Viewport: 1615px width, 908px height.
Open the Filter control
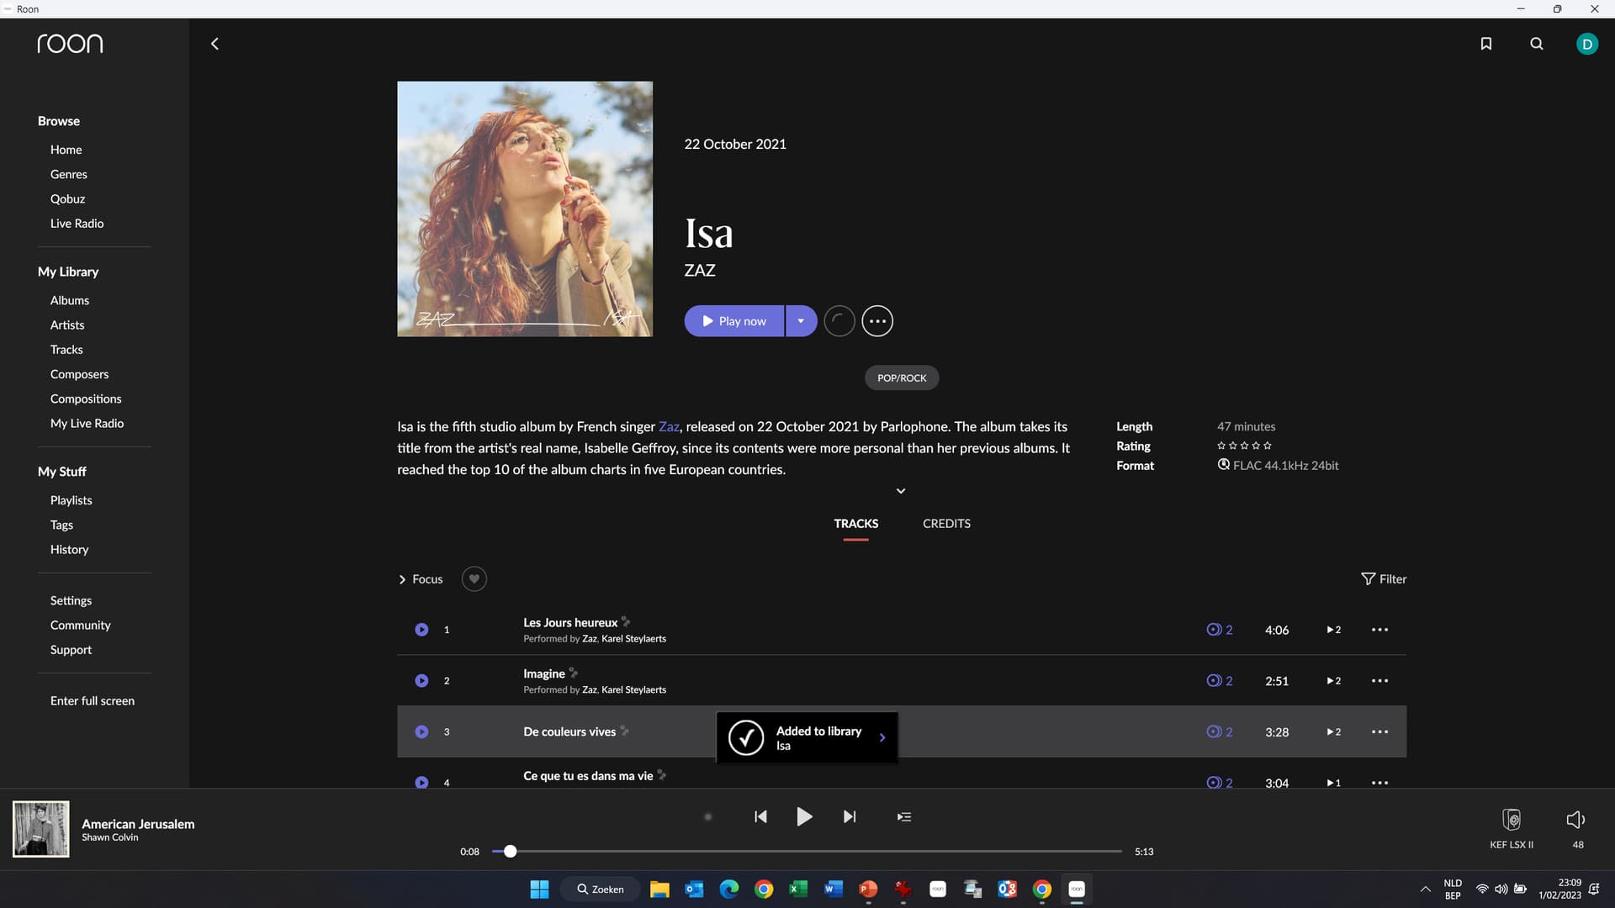coord(1384,579)
